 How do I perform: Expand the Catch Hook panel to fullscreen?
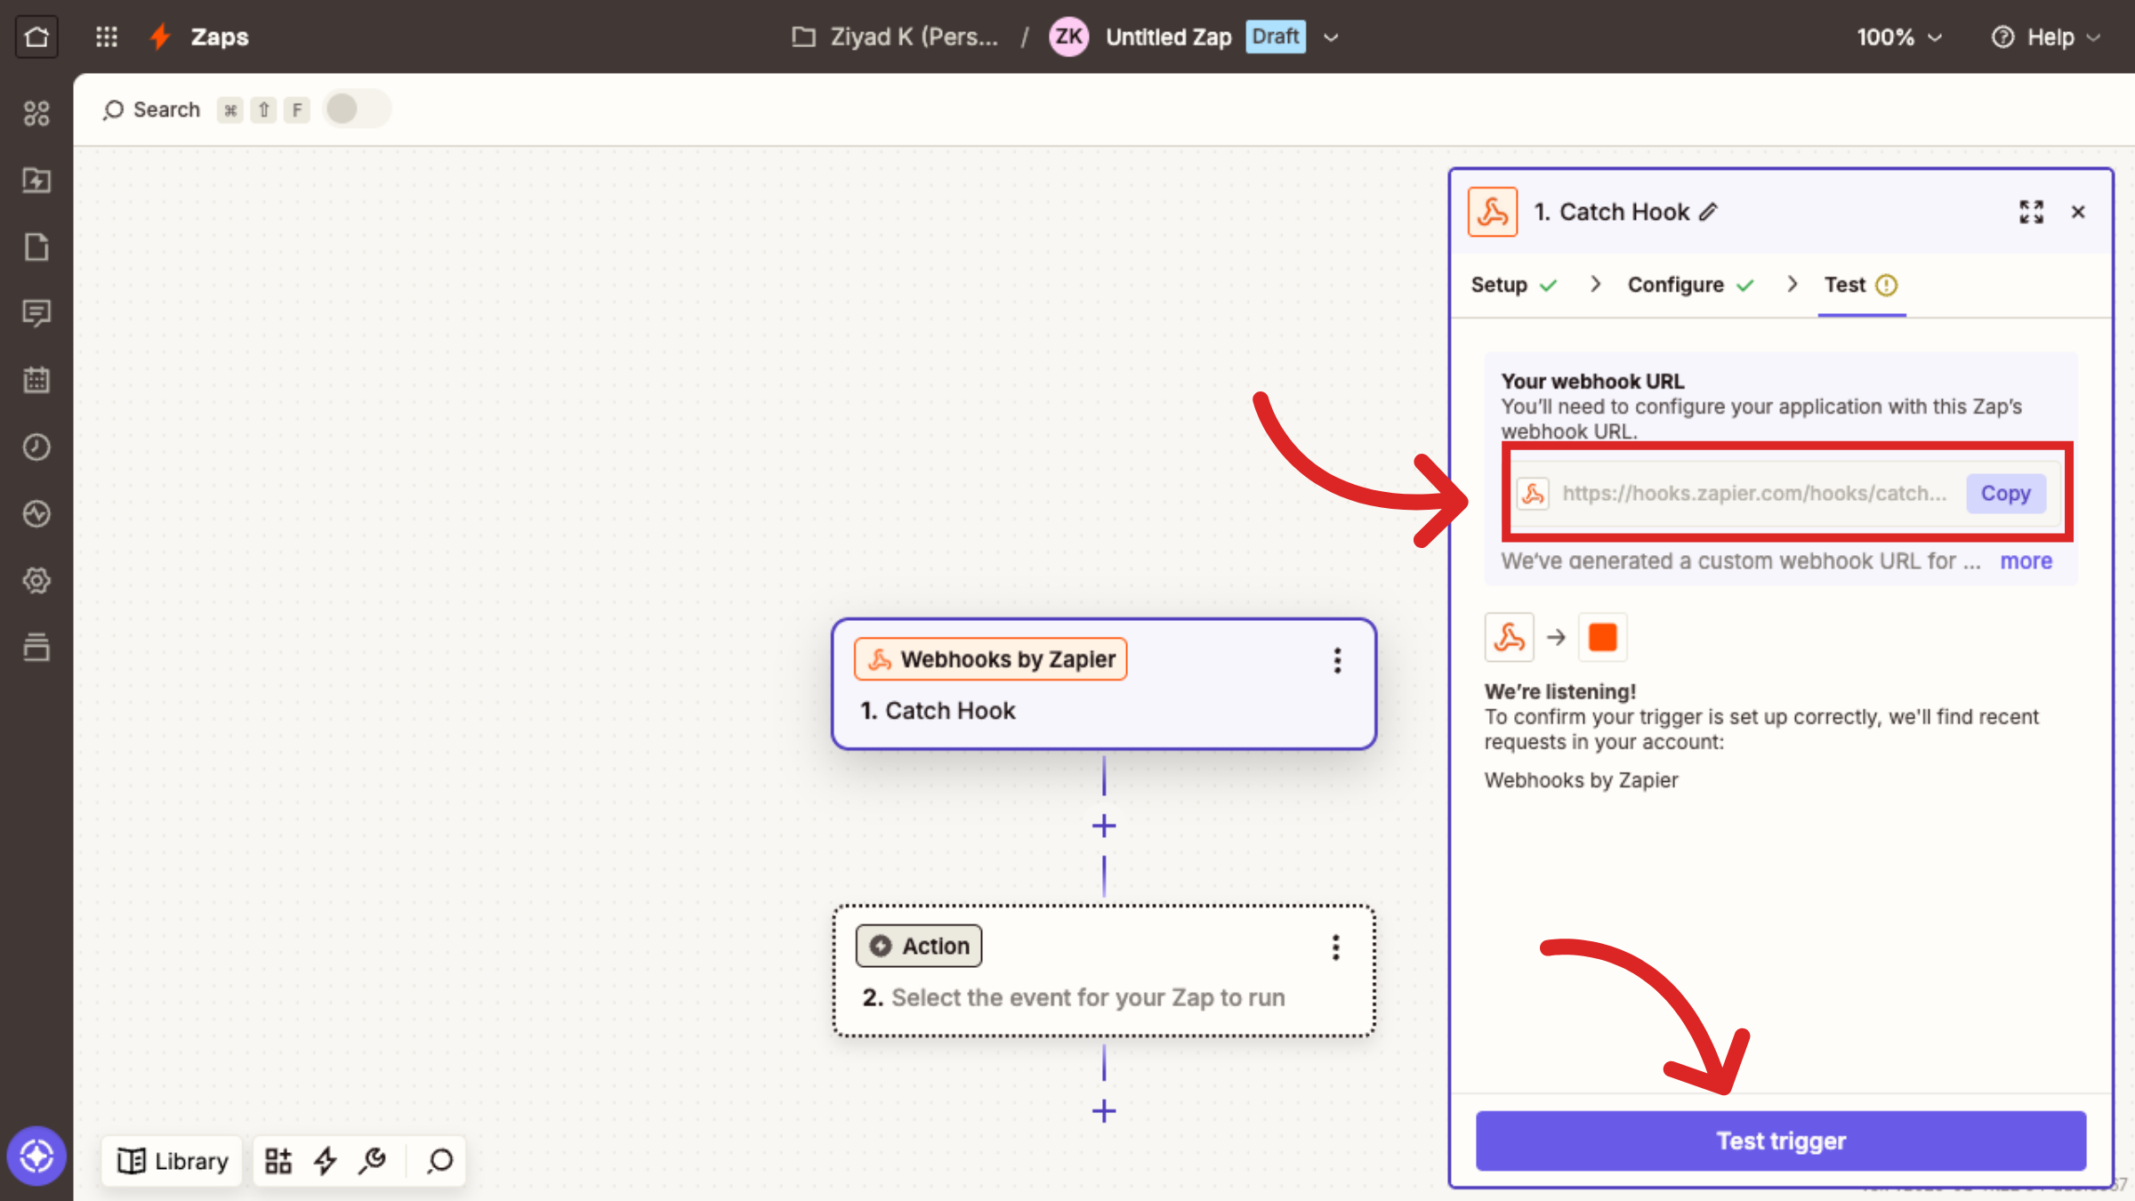pos(2031,212)
